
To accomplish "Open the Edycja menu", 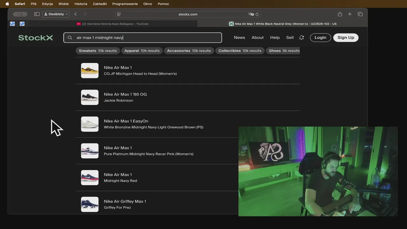I will click(x=47, y=4).
